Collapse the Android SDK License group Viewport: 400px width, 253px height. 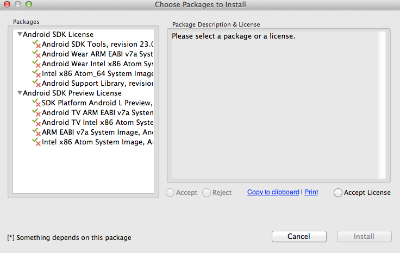pyautogui.click(x=20, y=35)
